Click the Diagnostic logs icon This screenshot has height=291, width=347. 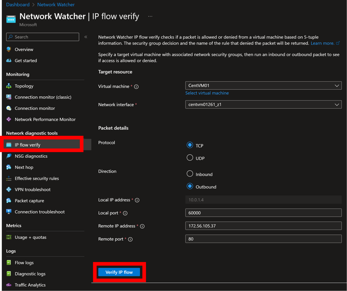click(x=9, y=274)
